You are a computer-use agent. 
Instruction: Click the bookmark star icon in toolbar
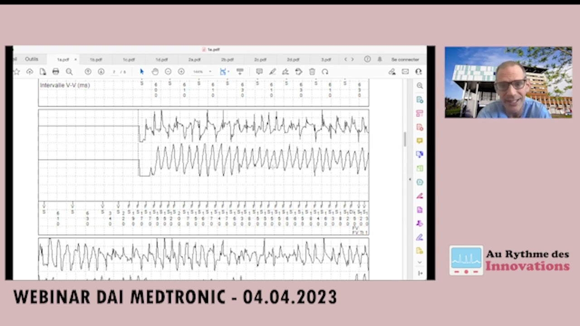(x=17, y=72)
